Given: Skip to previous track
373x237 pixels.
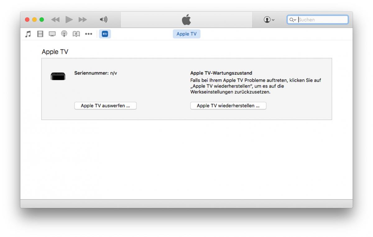Looking at the screenshot, I should coord(55,20).
